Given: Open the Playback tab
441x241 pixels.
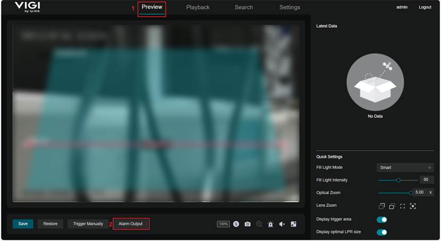Looking at the screenshot, I should click(198, 7).
